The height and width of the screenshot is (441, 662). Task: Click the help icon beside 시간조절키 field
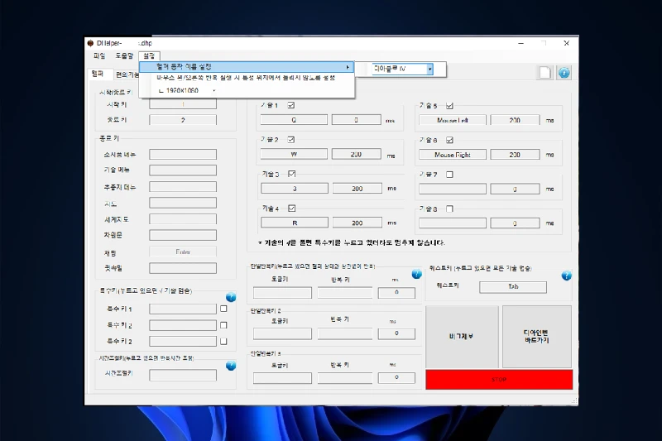[x=231, y=366]
